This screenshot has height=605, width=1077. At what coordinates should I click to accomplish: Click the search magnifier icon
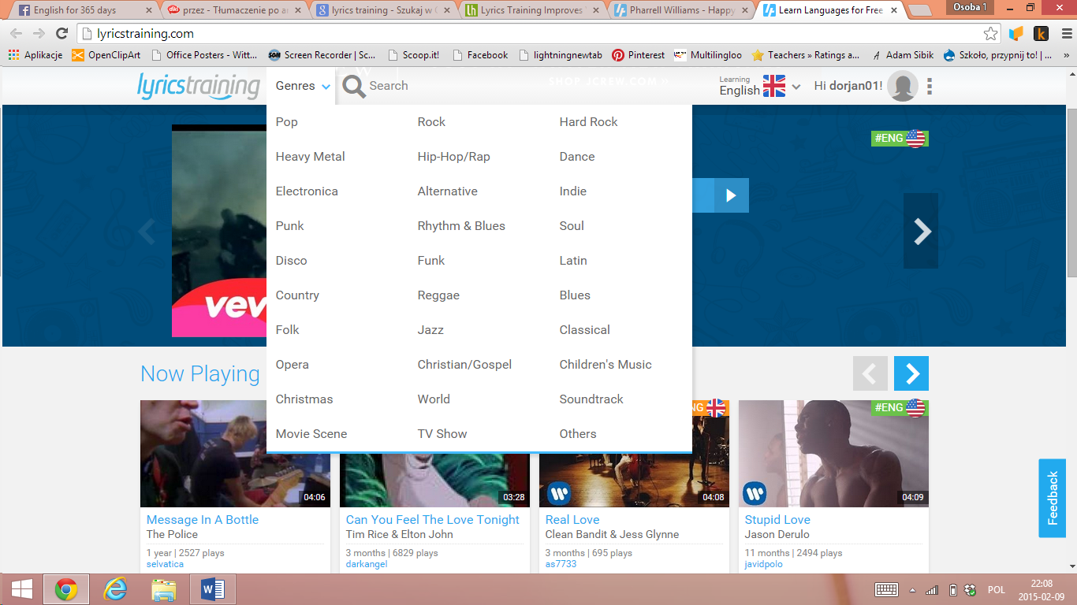tap(354, 86)
